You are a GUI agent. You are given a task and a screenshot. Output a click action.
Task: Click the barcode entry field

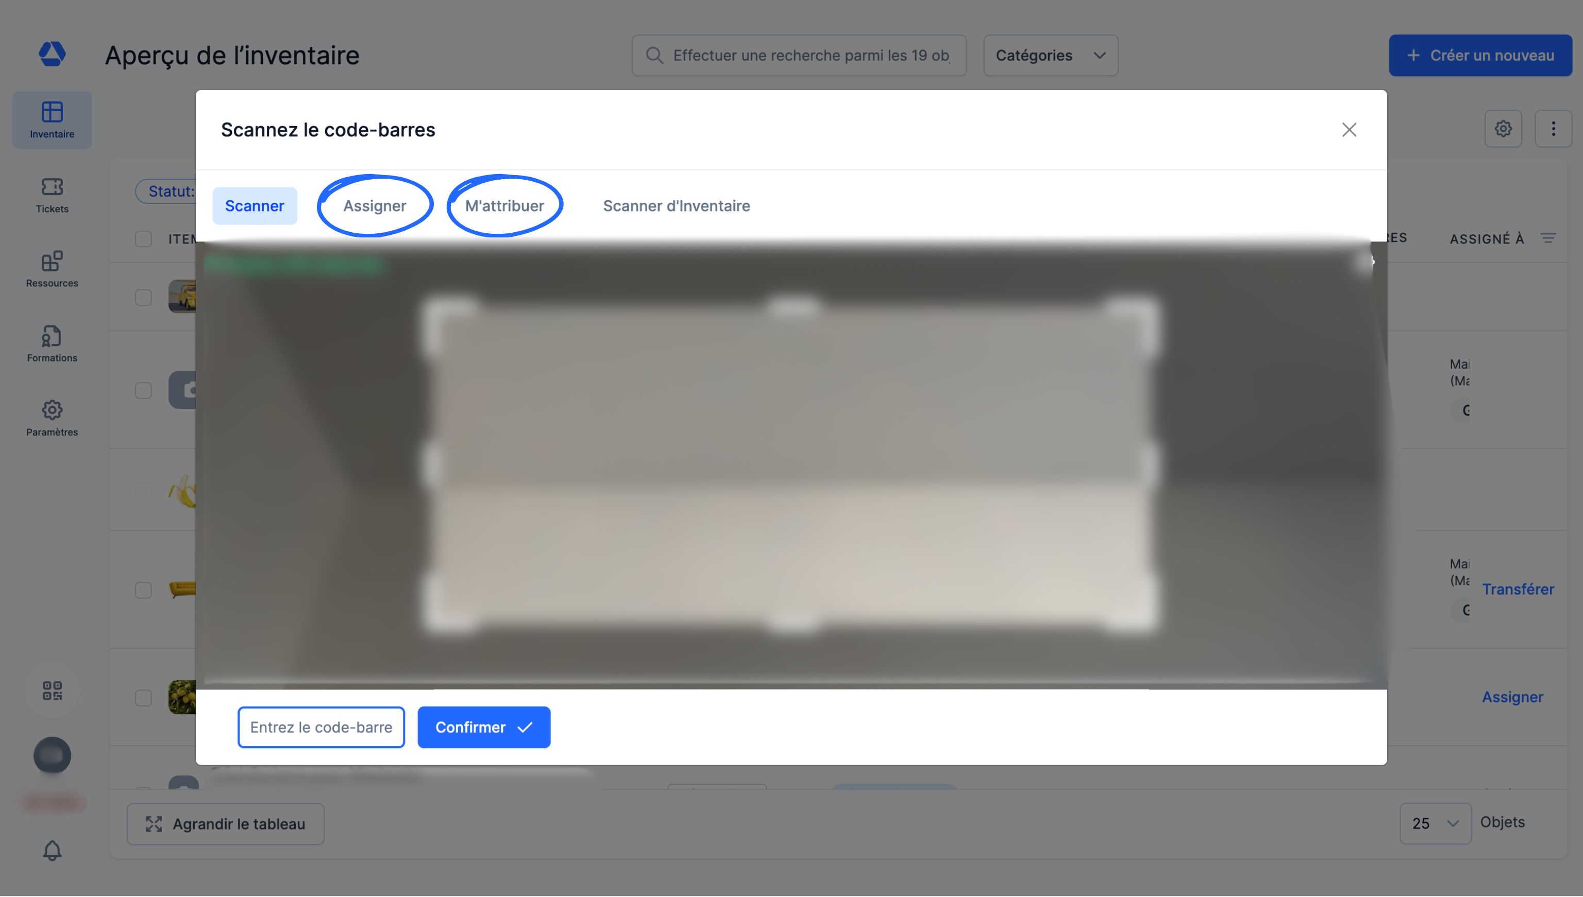(321, 728)
